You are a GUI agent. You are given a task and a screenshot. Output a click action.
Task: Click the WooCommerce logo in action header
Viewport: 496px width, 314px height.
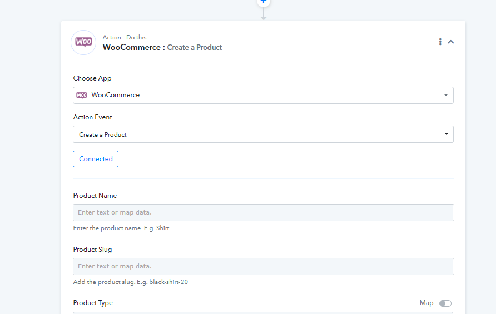click(x=83, y=42)
